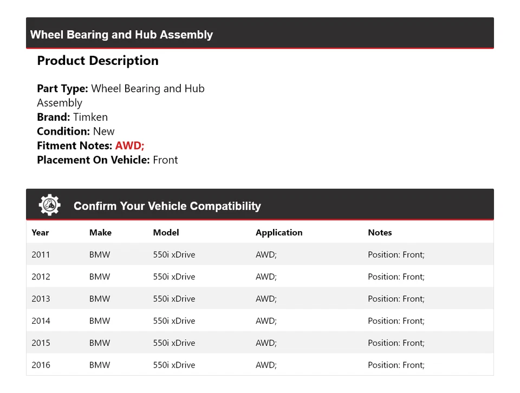520x393 pixels.
Task: Select the 2012 year cell
Action: (x=41, y=277)
